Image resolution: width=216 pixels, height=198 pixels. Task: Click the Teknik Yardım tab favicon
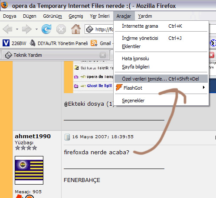pyautogui.click(x=9, y=55)
